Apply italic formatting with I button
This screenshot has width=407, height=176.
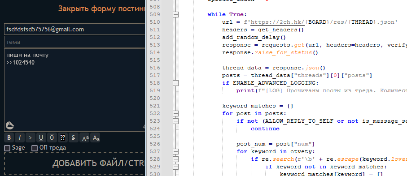[20, 137]
